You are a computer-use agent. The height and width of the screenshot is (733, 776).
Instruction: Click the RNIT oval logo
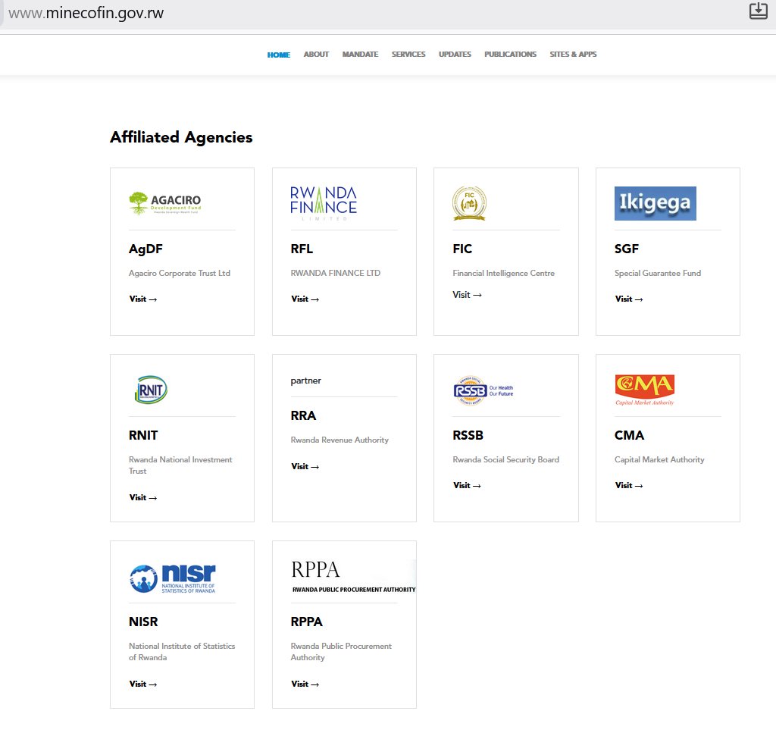click(x=151, y=390)
